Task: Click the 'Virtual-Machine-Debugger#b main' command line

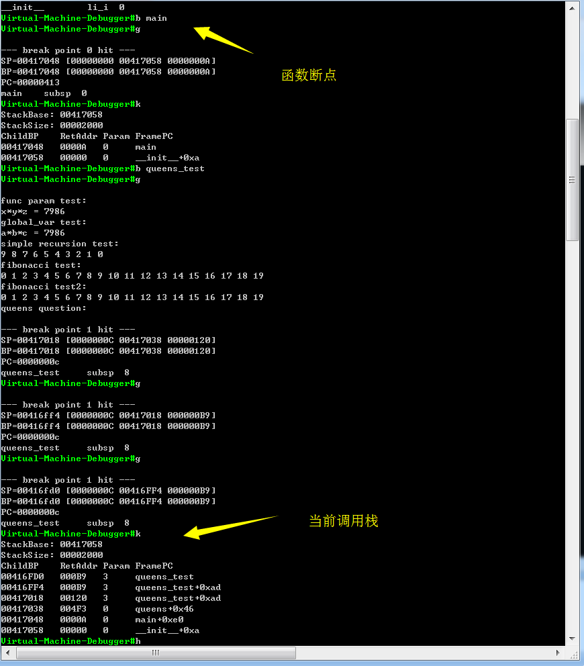Action: point(84,18)
